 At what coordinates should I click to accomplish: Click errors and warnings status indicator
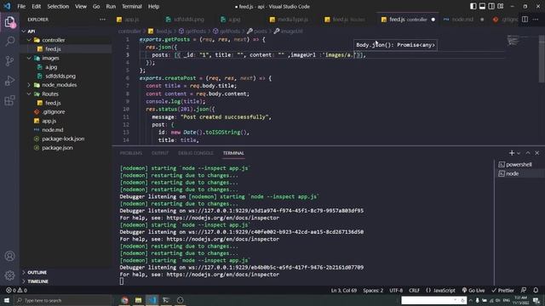16,290
